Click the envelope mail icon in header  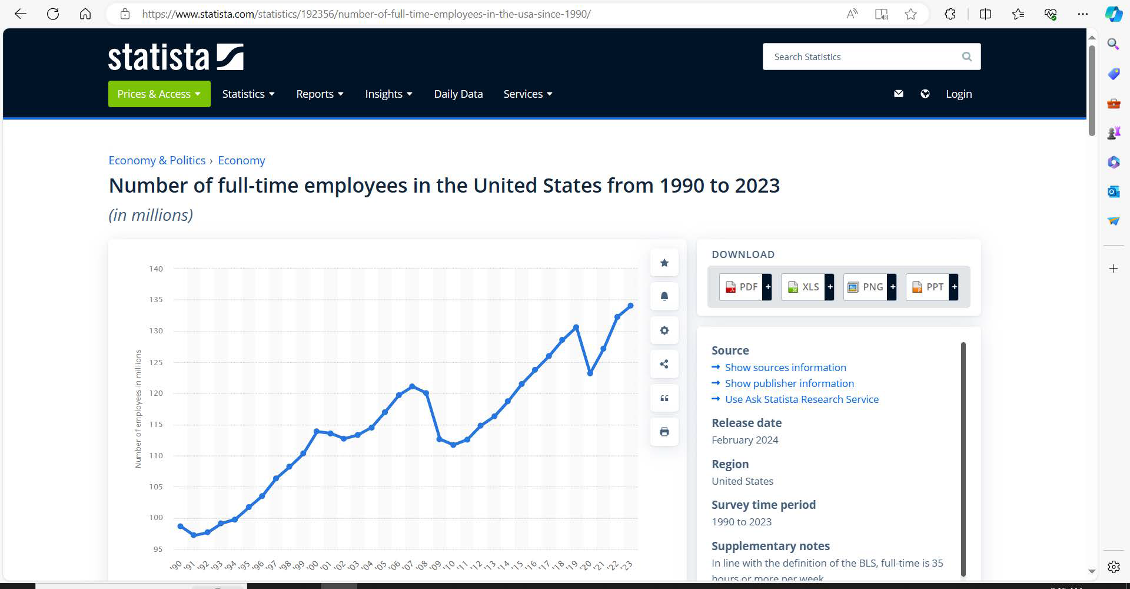click(898, 94)
